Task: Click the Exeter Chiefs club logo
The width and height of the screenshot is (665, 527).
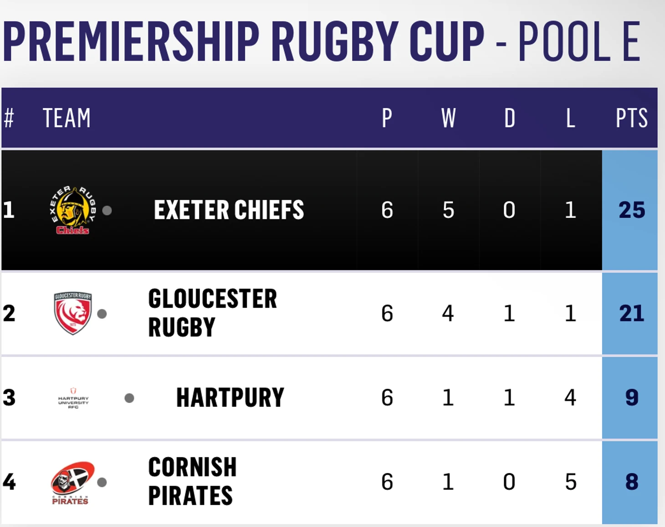Action: [73, 210]
